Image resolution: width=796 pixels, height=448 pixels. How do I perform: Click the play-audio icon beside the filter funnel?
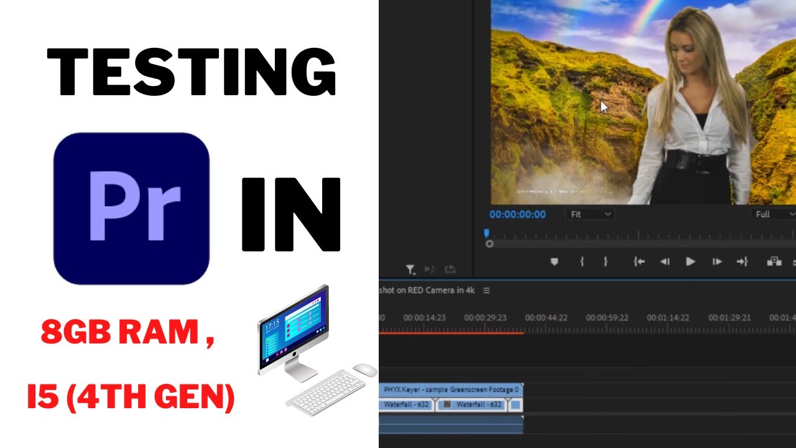pos(430,269)
